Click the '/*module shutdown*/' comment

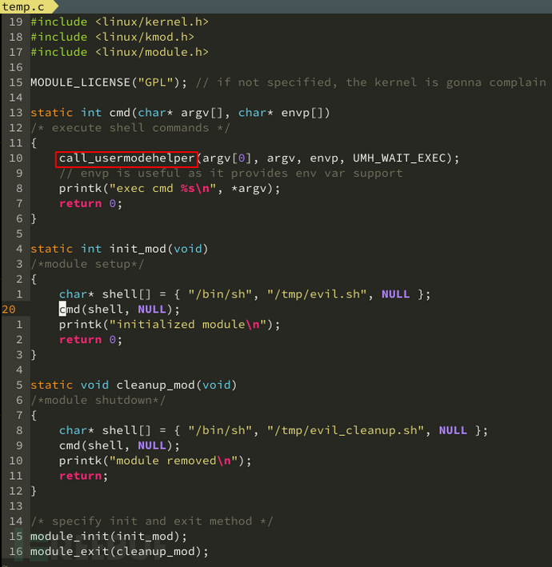coord(98,401)
